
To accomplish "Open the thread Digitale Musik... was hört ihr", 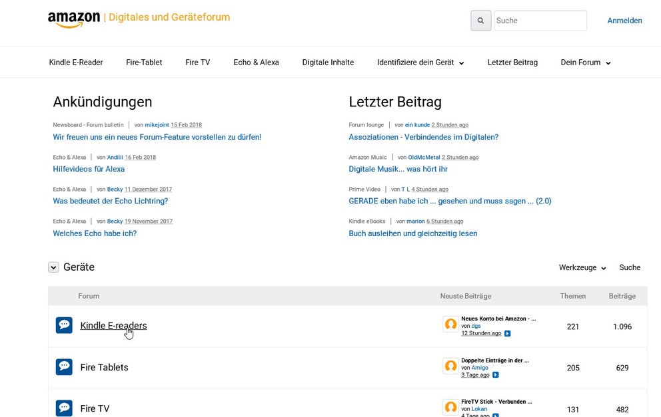I will 400,169.
